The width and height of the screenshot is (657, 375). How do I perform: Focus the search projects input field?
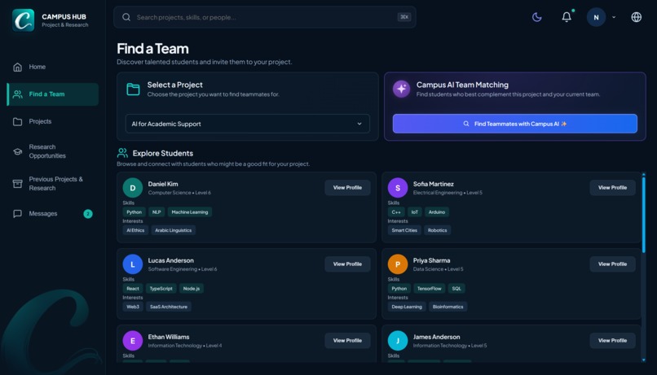click(265, 17)
